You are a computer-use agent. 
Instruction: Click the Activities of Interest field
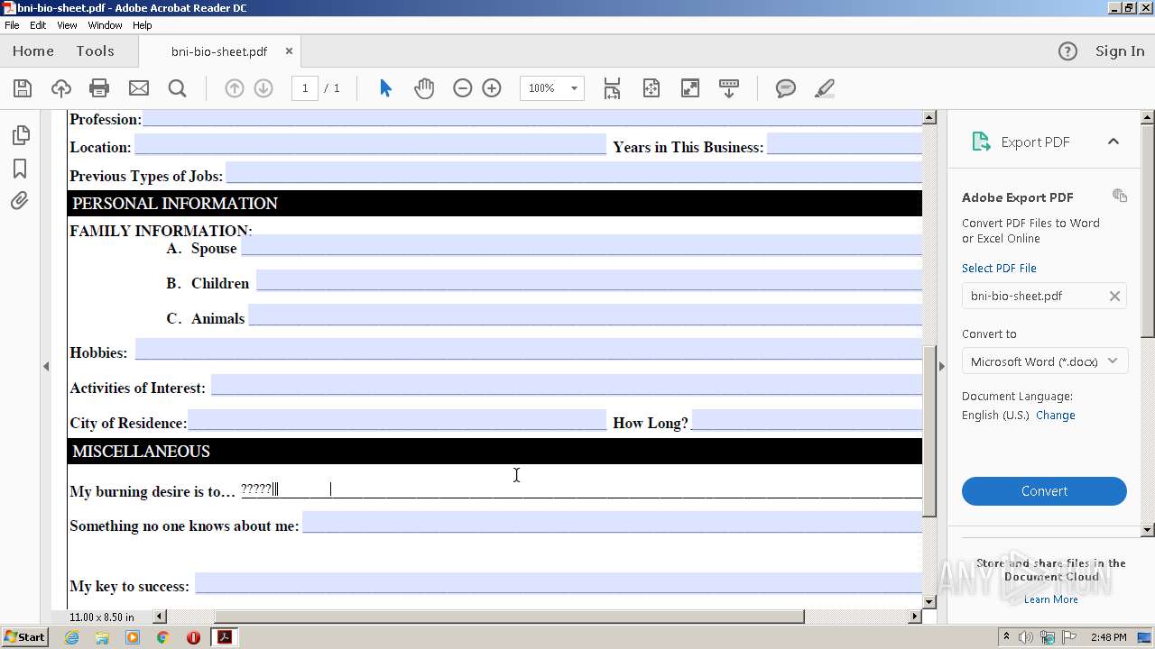click(x=567, y=385)
